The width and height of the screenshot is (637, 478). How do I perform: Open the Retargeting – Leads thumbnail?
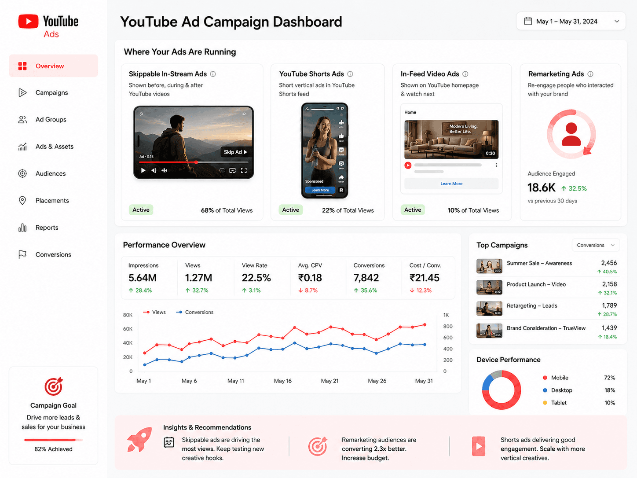pyautogui.click(x=489, y=309)
